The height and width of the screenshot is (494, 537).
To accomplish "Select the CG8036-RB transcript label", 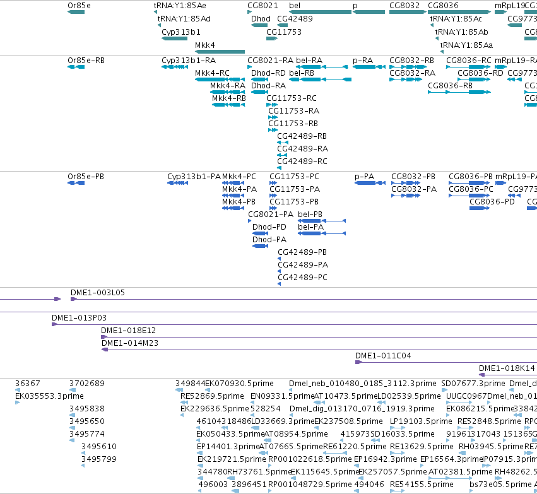I will pos(451,86).
